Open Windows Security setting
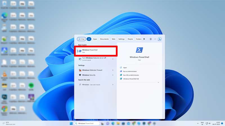Screen dimensions: 225x126 (96, 75)
